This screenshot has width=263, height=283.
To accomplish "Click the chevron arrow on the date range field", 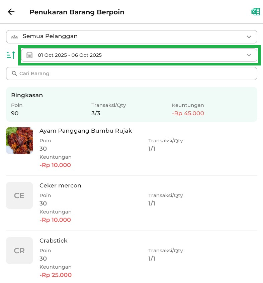I will tap(249, 55).
